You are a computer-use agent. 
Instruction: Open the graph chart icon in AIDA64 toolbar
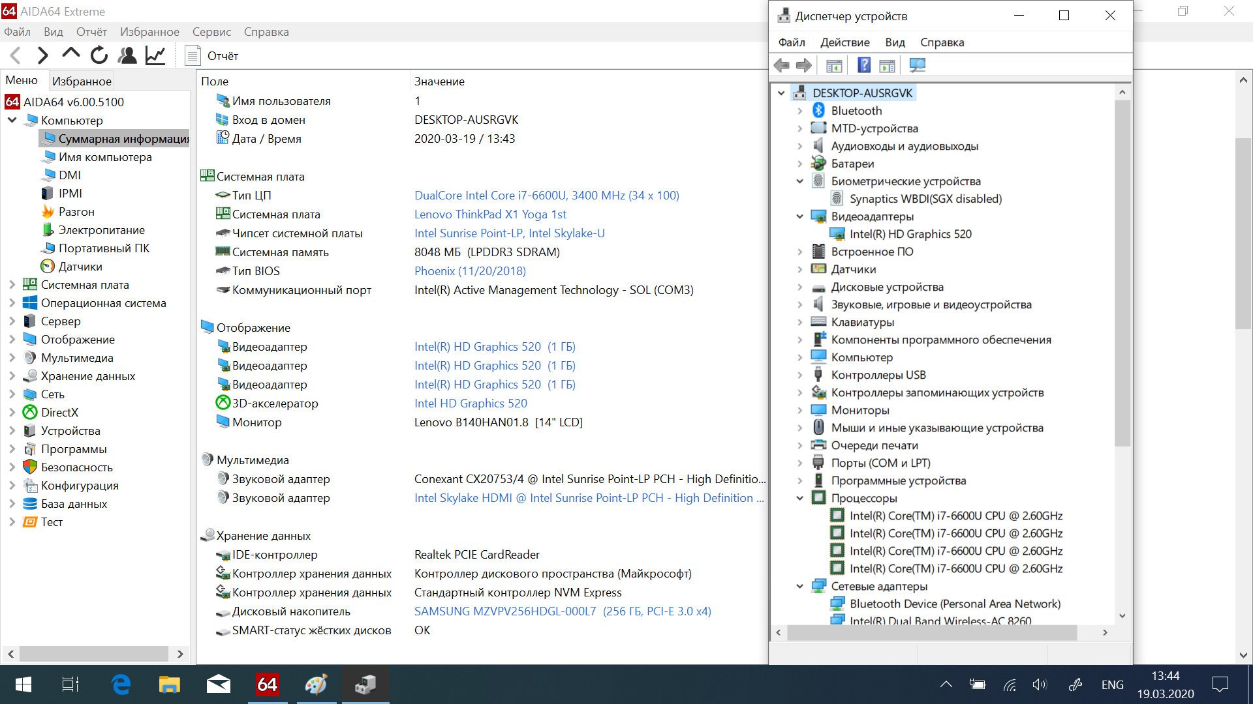coord(155,55)
